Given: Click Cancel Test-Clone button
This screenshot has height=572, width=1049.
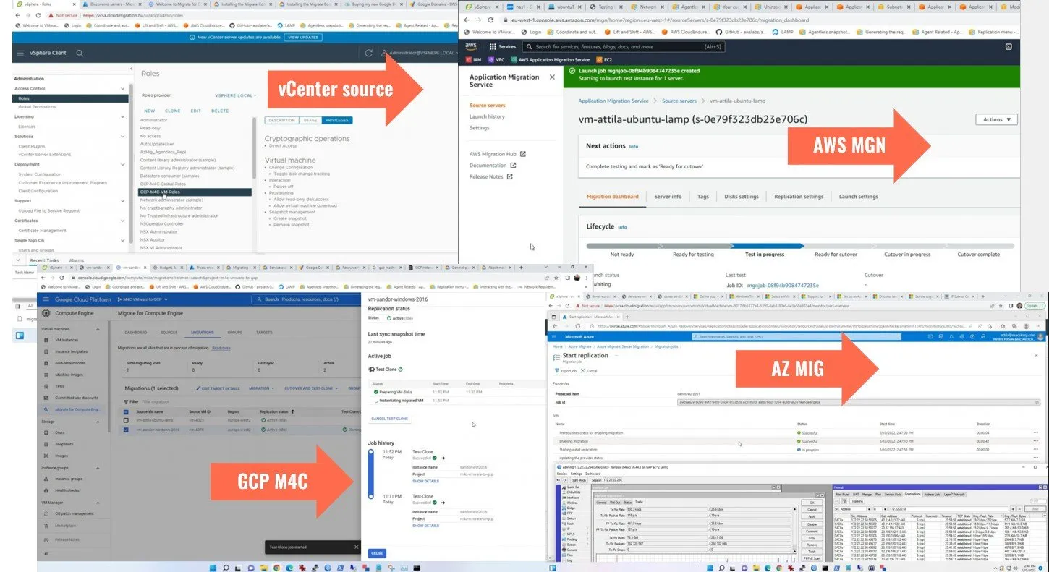Looking at the screenshot, I should point(389,419).
